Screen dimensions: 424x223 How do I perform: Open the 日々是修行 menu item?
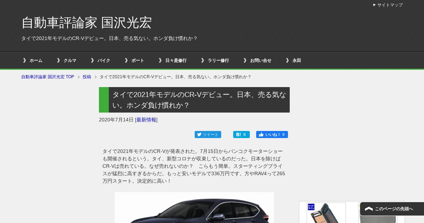[x=172, y=61]
